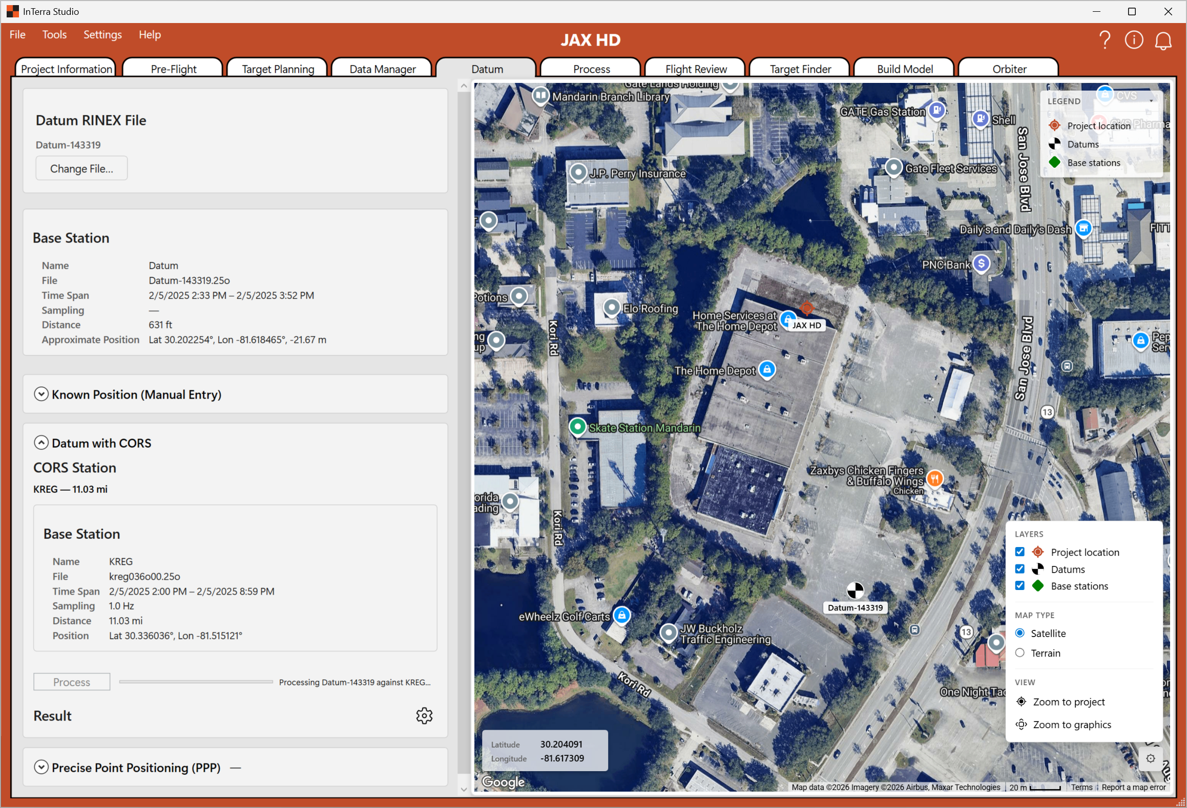The height and width of the screenshot is (808, 1187).
Task: Switch to the Build Model tab
Action: (905, 69)
